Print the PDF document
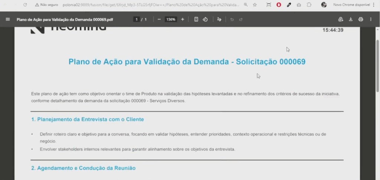The height and width of the screenshot is (180, 380). pos(360,19)
